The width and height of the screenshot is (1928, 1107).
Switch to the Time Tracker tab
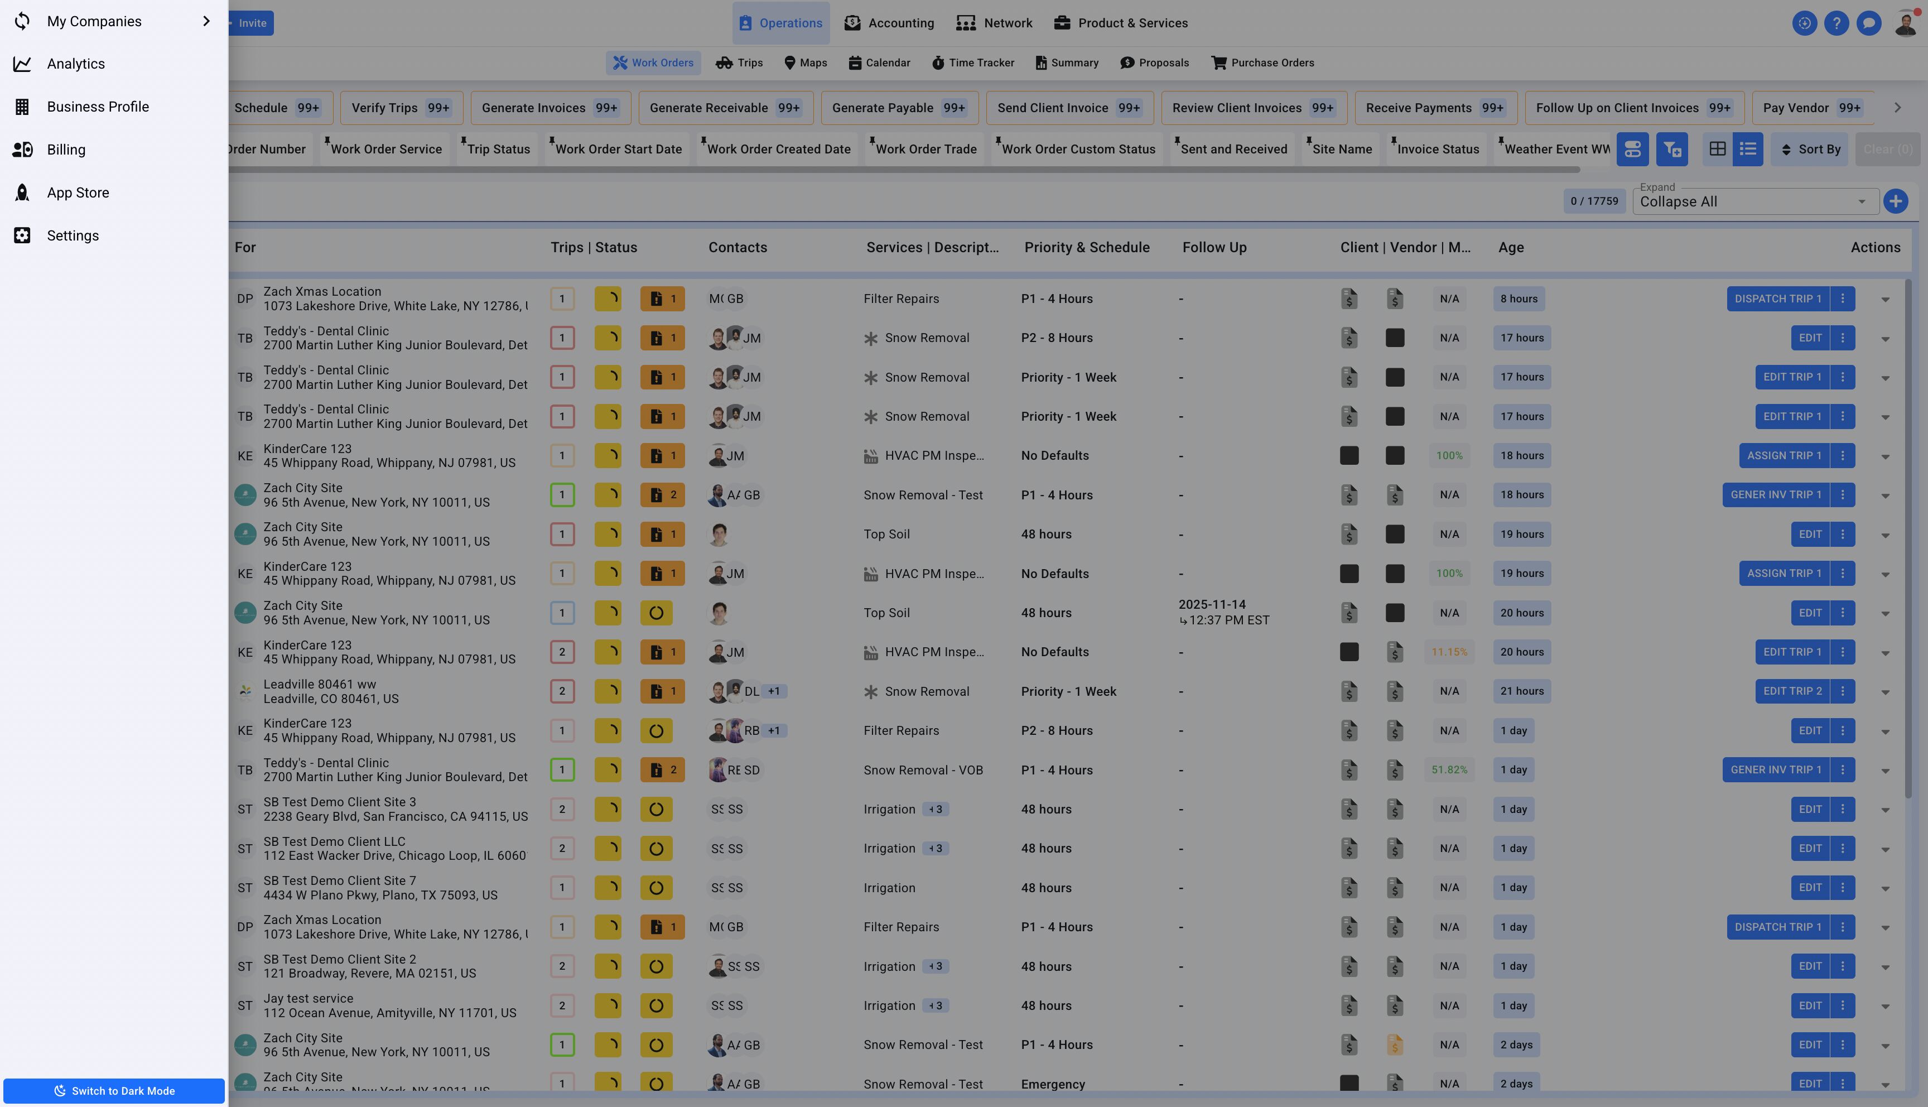pos(973,63)
